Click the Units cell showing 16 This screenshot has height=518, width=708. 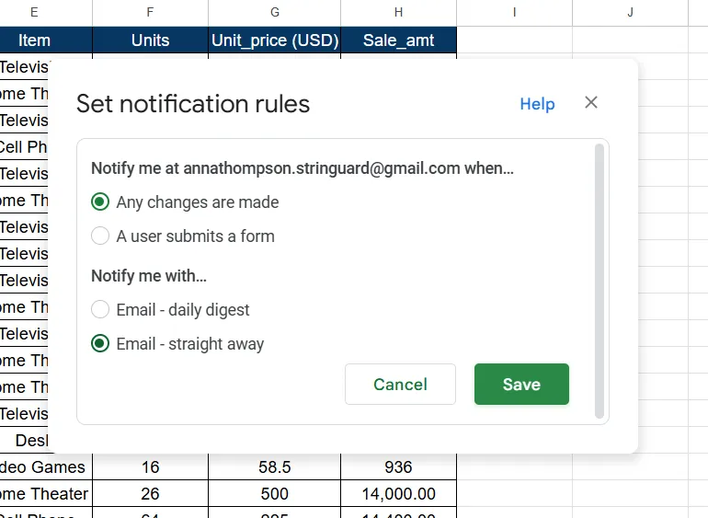coord(151,466)
